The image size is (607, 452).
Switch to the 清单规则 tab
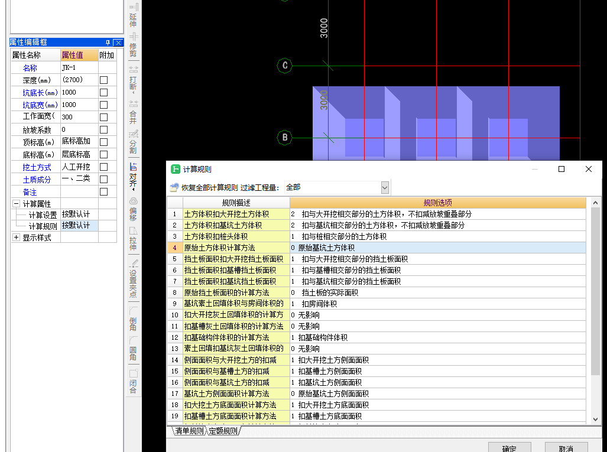189,431
